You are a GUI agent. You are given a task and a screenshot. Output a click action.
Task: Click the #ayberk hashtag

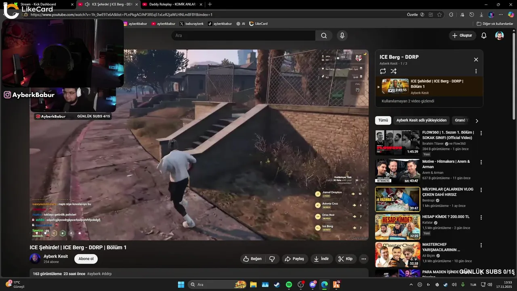(x=94, y=274)
